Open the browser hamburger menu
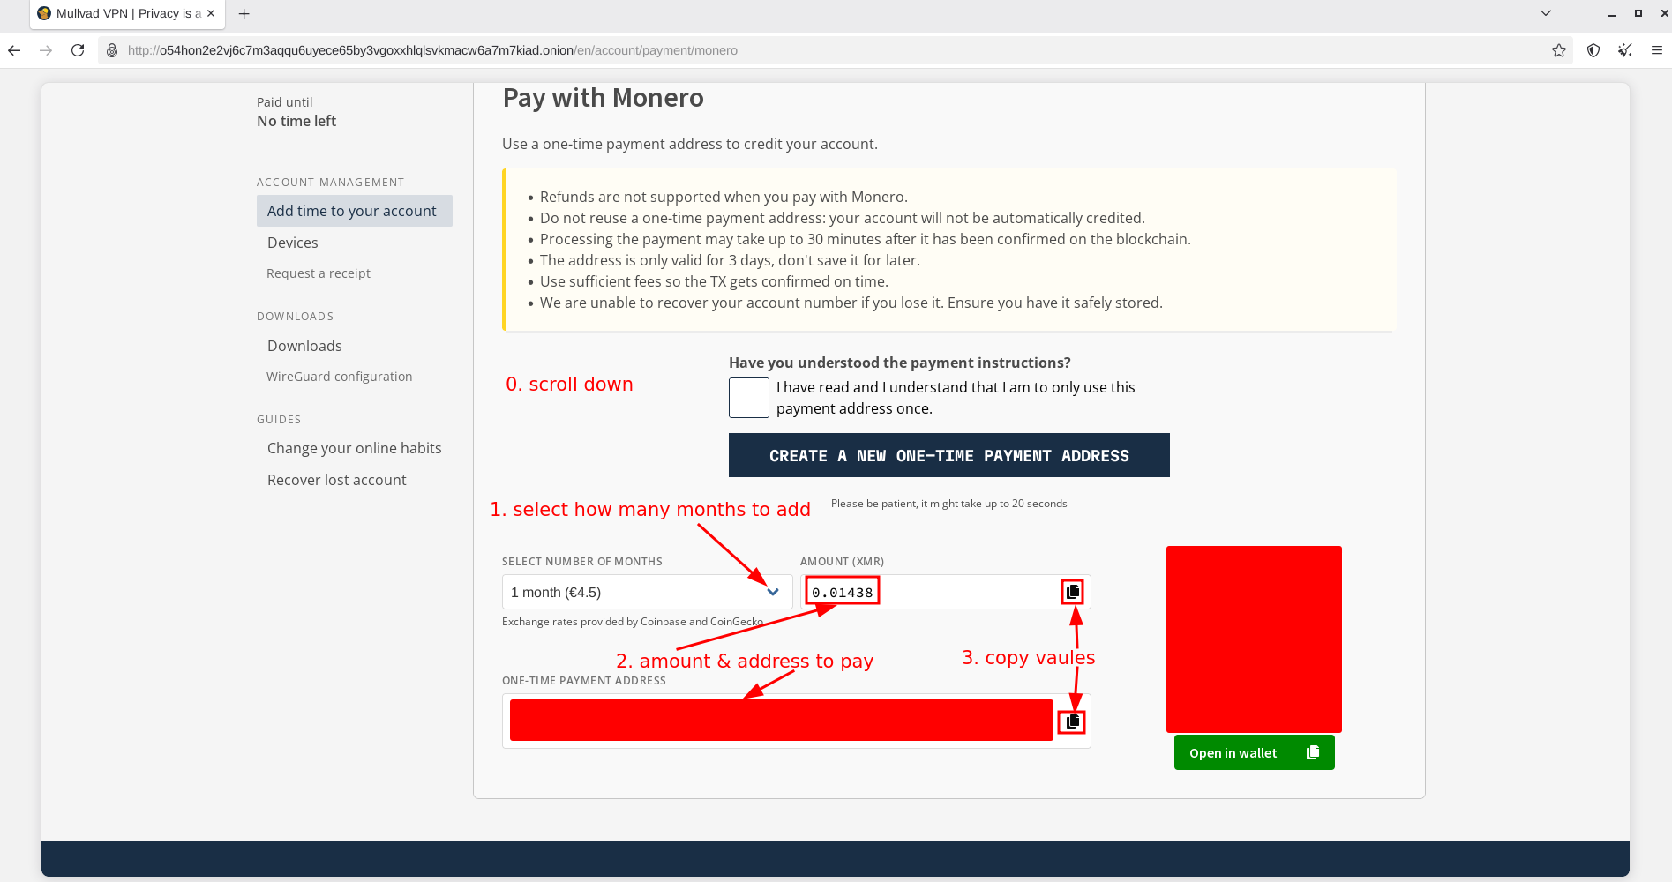Screen dimensions: 1672x882 point(1656,50)
